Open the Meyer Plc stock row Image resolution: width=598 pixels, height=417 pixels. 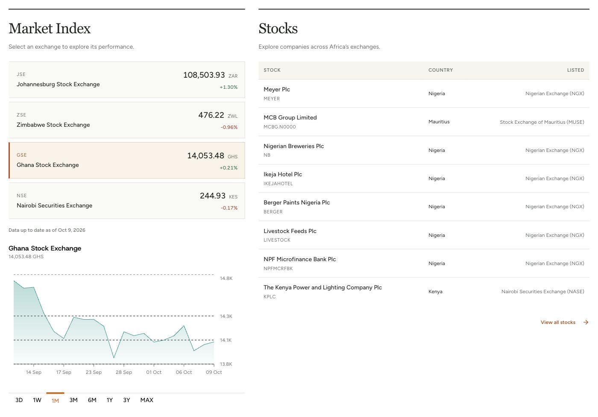(424, 93)
